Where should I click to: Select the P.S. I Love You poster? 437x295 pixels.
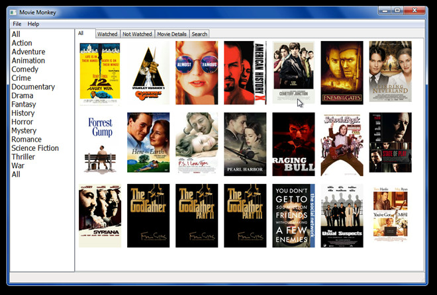197,144
